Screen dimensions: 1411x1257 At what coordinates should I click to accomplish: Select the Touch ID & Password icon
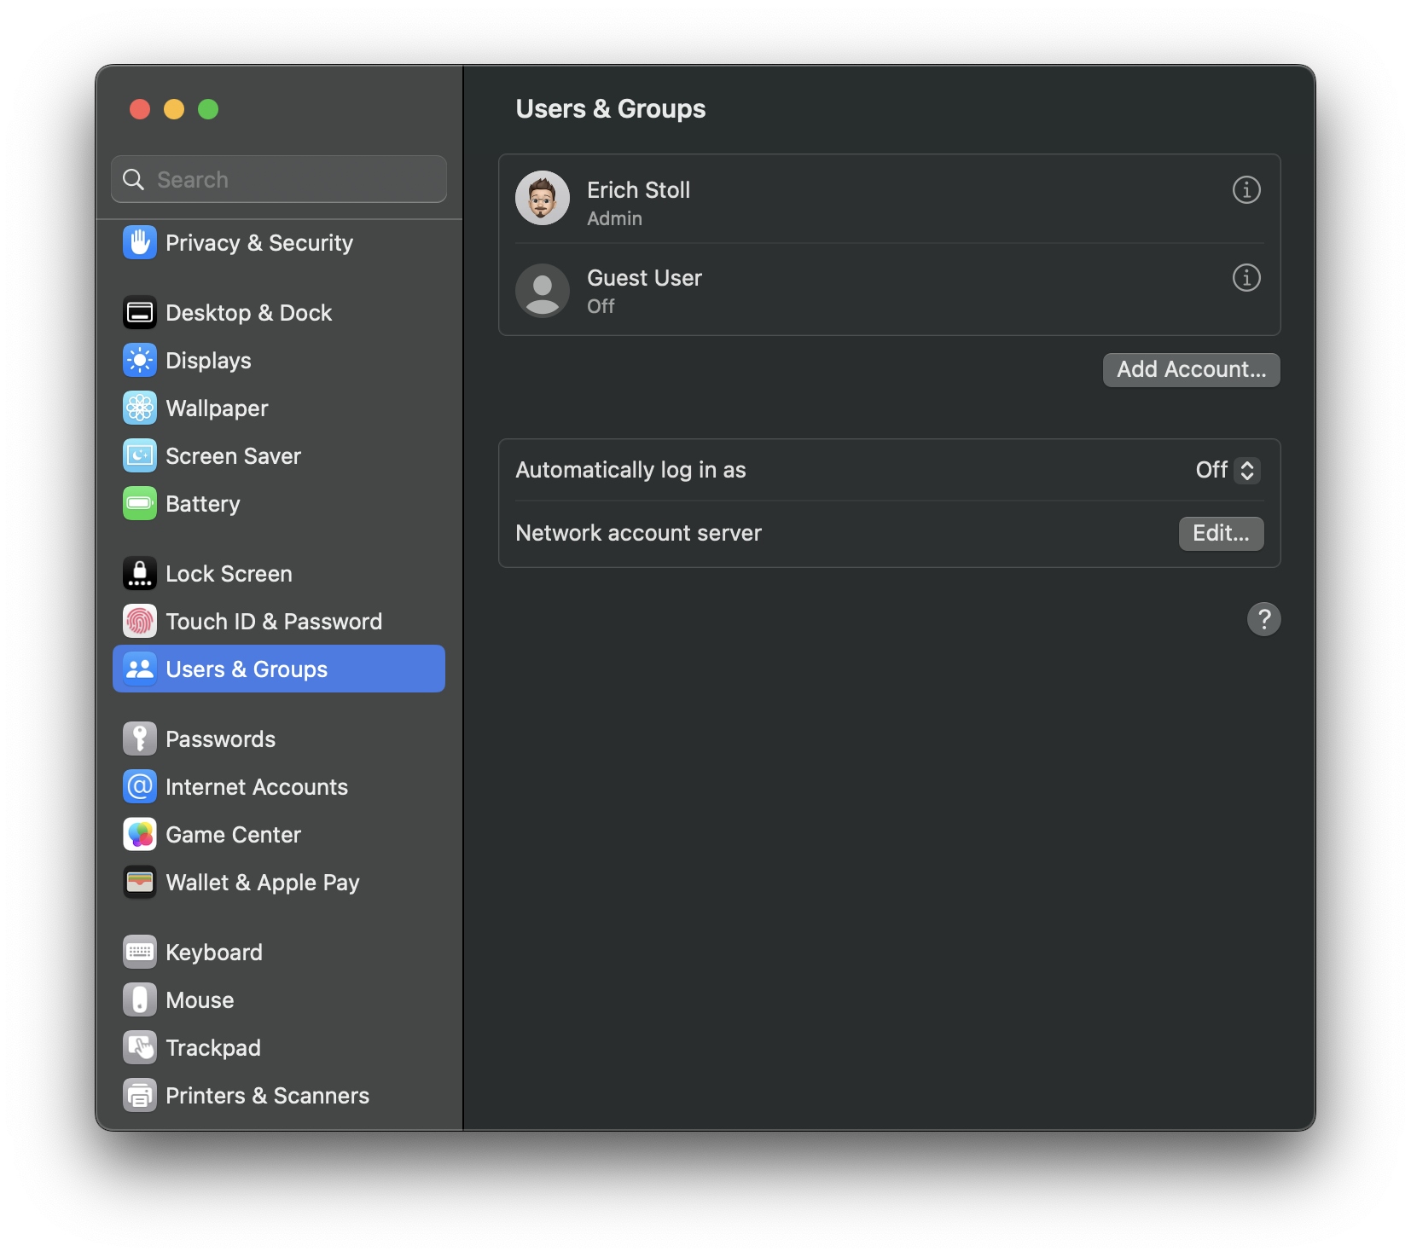[x=139, y=621]
